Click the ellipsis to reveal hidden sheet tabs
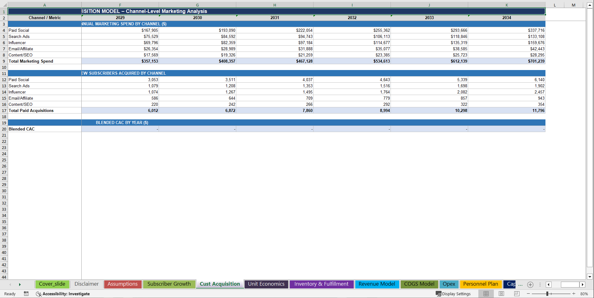This screenshot has width=594, height=298. 520,285
